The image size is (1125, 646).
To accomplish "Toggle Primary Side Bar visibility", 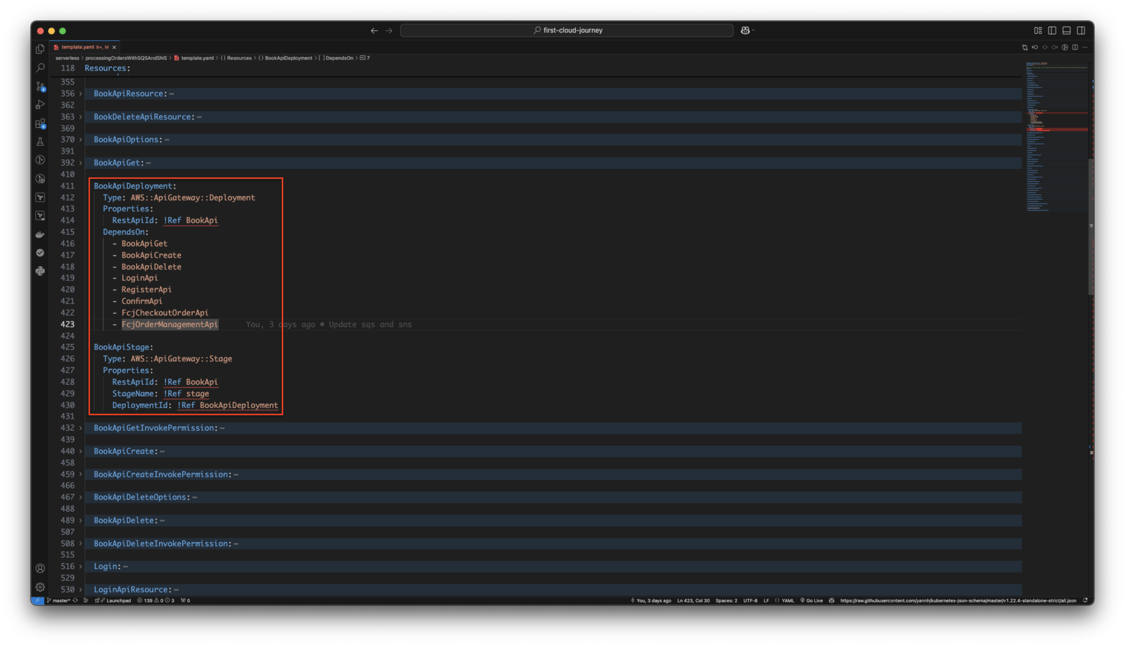I will coord(1052,30).
